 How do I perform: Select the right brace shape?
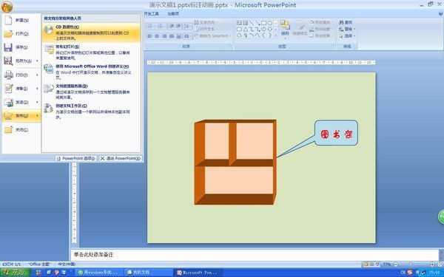pyautogui.click(x=270, y=35)
